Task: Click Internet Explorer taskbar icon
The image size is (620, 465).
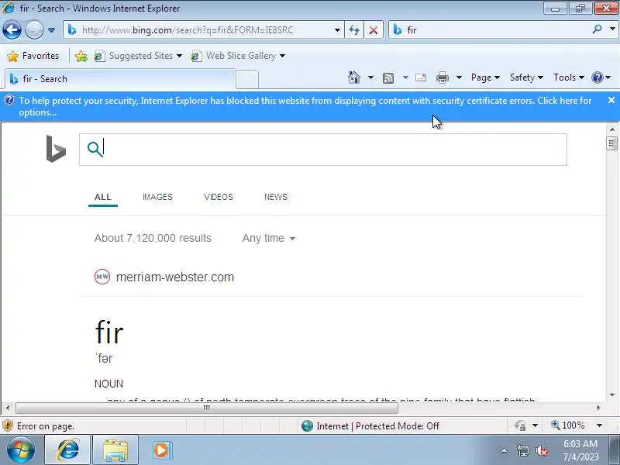Action: (x=68, y=450)
